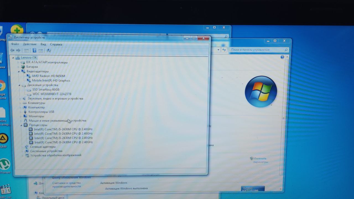Open the uTorrent desktop shortcut

coord(5,164)
